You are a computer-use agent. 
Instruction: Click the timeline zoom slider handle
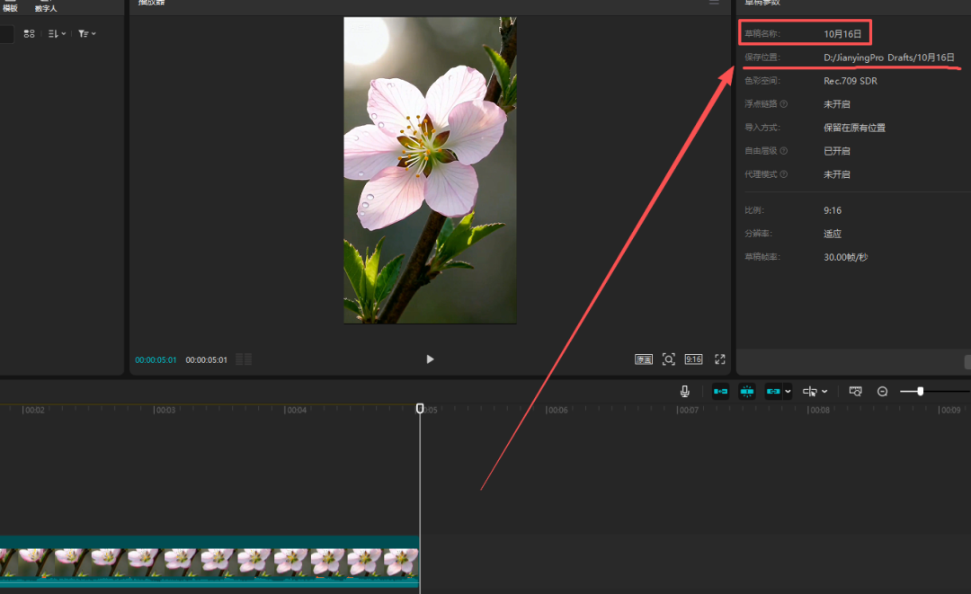click(920, 391)
